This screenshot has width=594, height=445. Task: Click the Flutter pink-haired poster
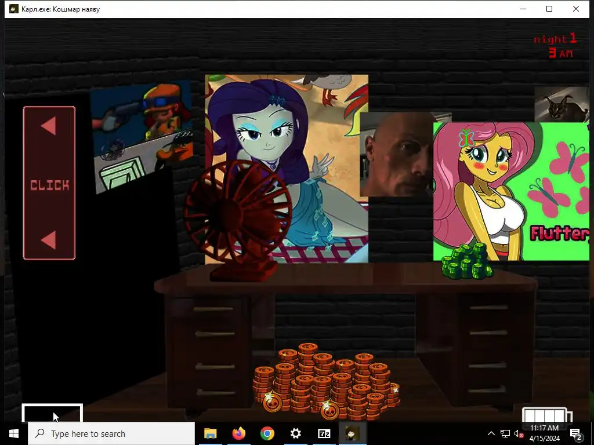[511, 191]
